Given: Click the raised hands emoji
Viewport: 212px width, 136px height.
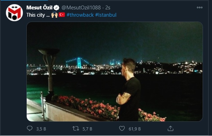Looking at the screenshot, I should (x=54, y=15).
